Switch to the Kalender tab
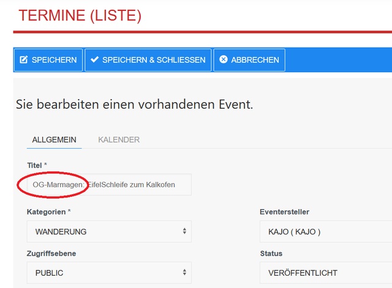This screenshot has height=288, width=392. [119, 139]
